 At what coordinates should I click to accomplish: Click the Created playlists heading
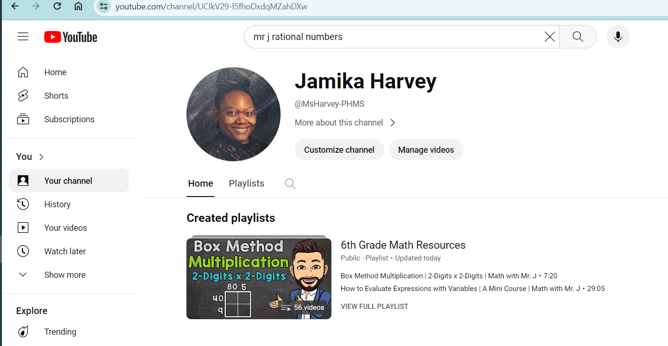point(231,218)
